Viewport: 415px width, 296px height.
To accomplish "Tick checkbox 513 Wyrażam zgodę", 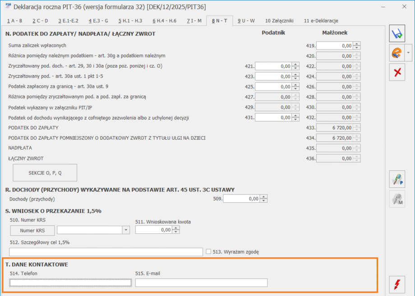I will tap(208, 251).
